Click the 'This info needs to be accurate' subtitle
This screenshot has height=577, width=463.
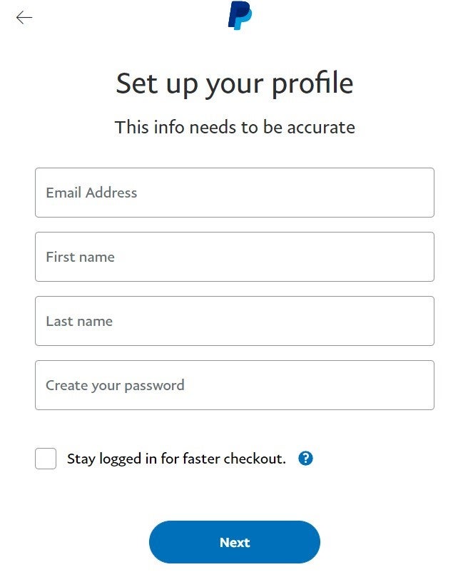(x=235, y=128)
